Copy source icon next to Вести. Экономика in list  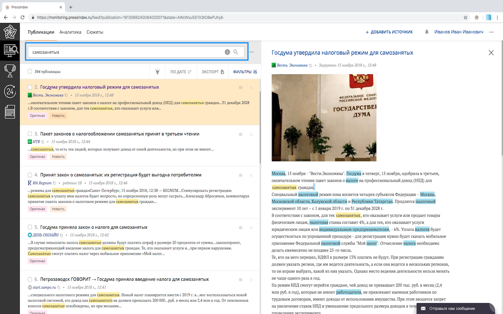pos(67,95)
